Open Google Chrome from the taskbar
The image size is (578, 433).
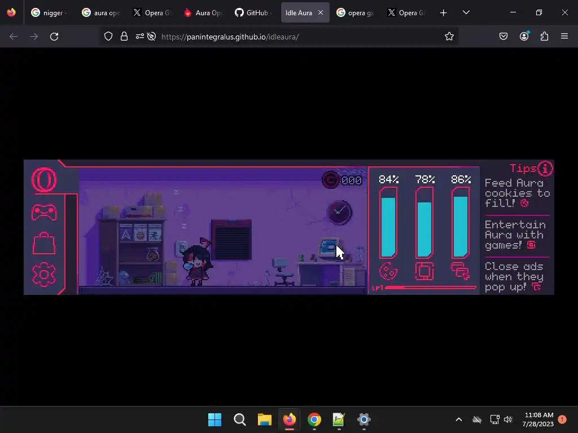[314, 419]
